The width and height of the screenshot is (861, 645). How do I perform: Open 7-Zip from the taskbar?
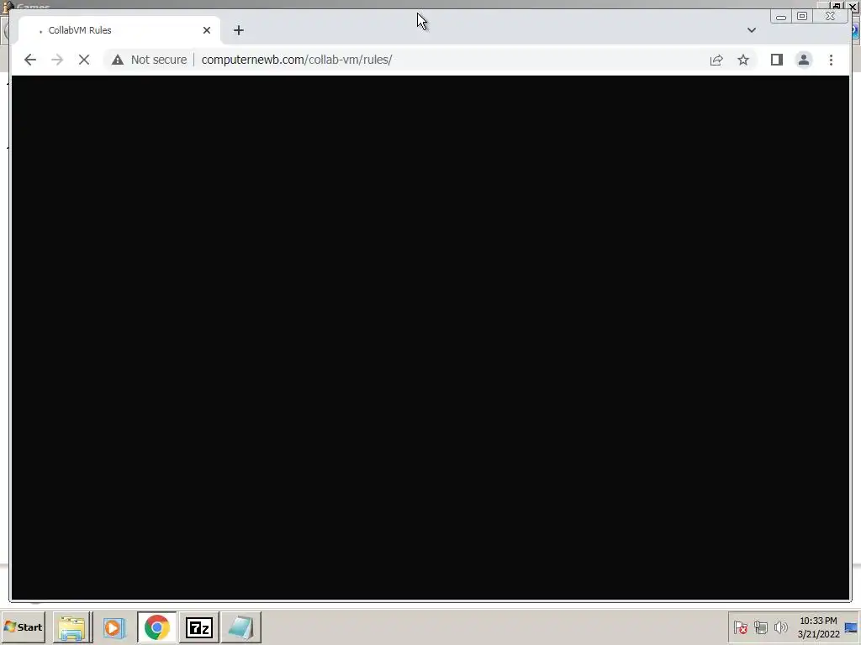click(198, 627)
